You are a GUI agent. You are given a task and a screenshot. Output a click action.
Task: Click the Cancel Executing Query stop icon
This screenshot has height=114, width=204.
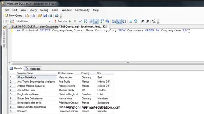point(75,21)
